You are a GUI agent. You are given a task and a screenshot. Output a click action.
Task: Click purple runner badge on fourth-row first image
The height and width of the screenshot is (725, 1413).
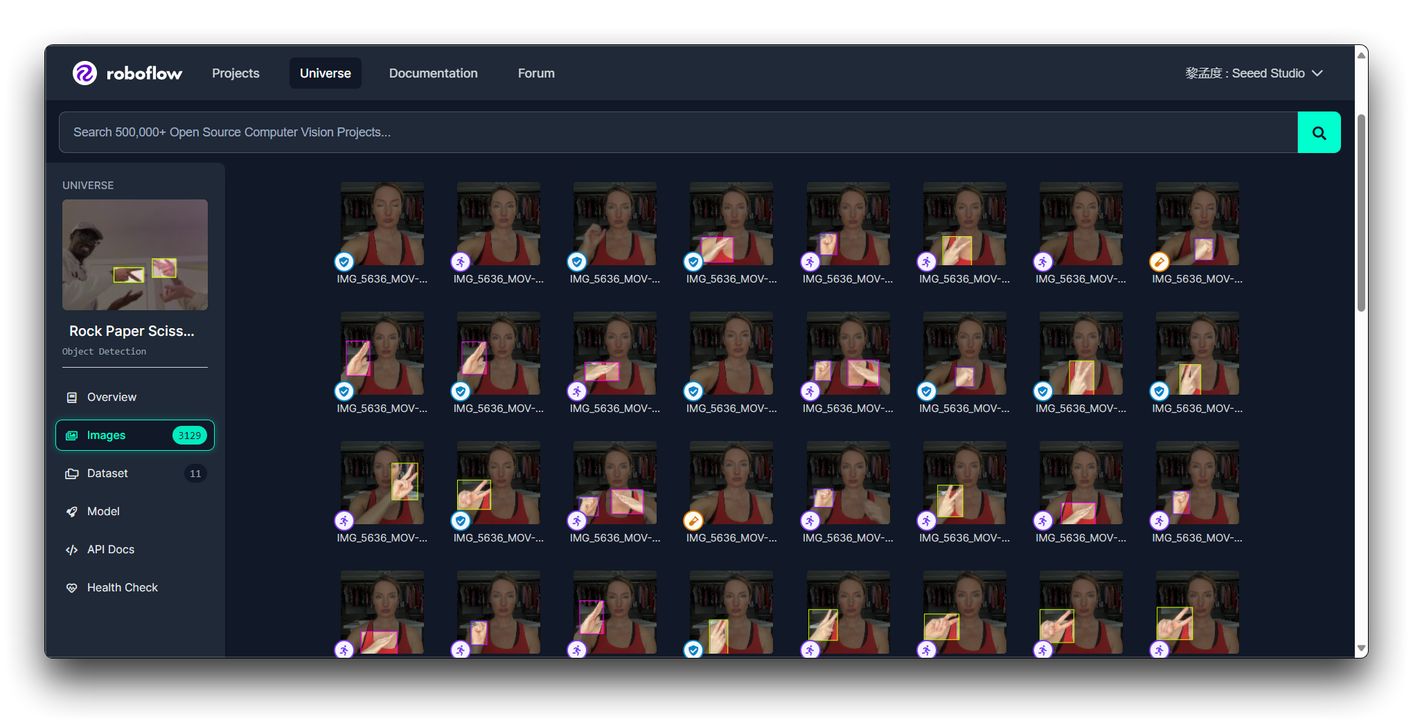tap(344, 650)
